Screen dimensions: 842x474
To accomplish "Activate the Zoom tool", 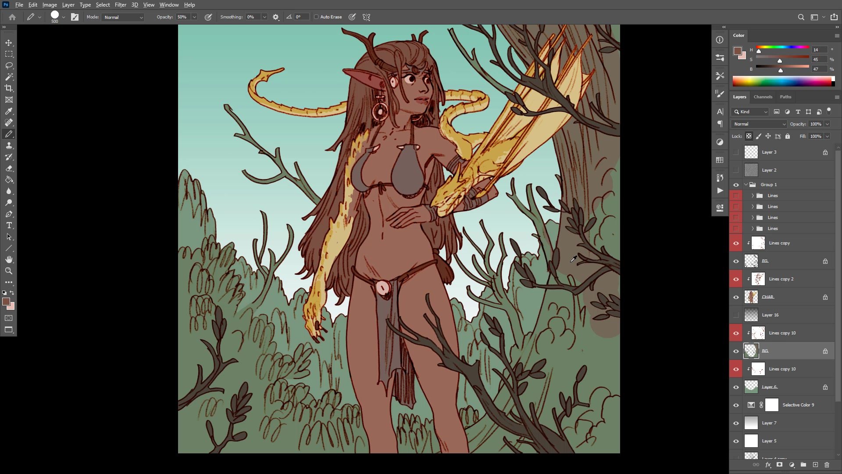I will click(x=9, y=271).
